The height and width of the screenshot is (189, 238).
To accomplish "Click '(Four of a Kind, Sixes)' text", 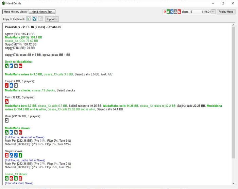I will 19,183.
